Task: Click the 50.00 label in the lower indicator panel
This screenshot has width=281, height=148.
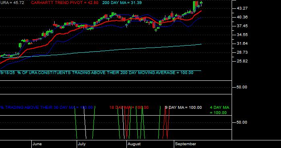Action: 242,122
